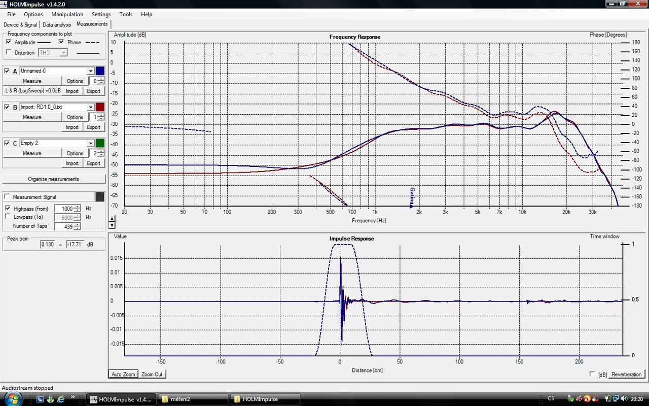Screen dimensions: 649x406
Task: Click the blue color swatch for A
Action: click(x=100, y=71)
